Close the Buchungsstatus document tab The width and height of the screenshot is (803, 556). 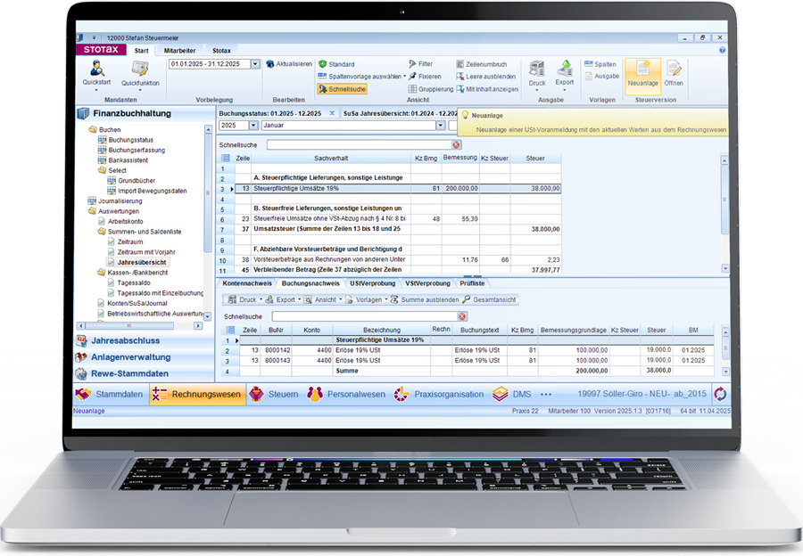coord(332,113)
